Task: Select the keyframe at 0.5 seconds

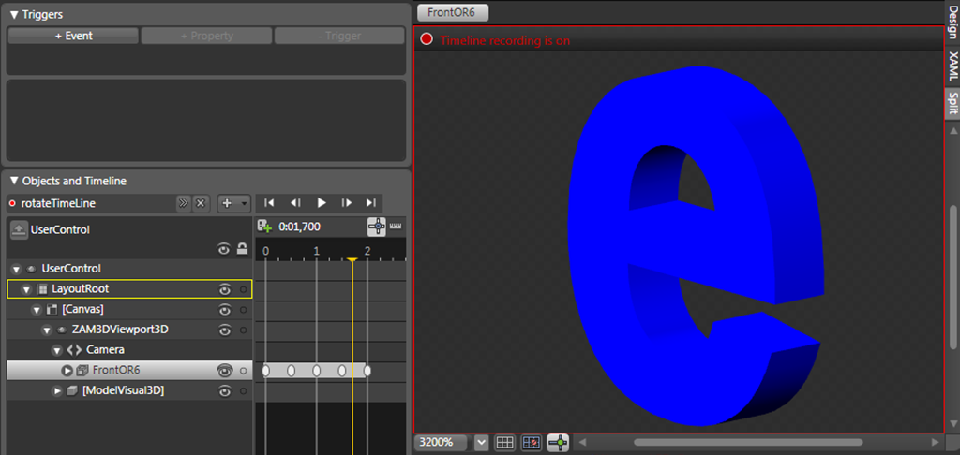Action: 292,371
